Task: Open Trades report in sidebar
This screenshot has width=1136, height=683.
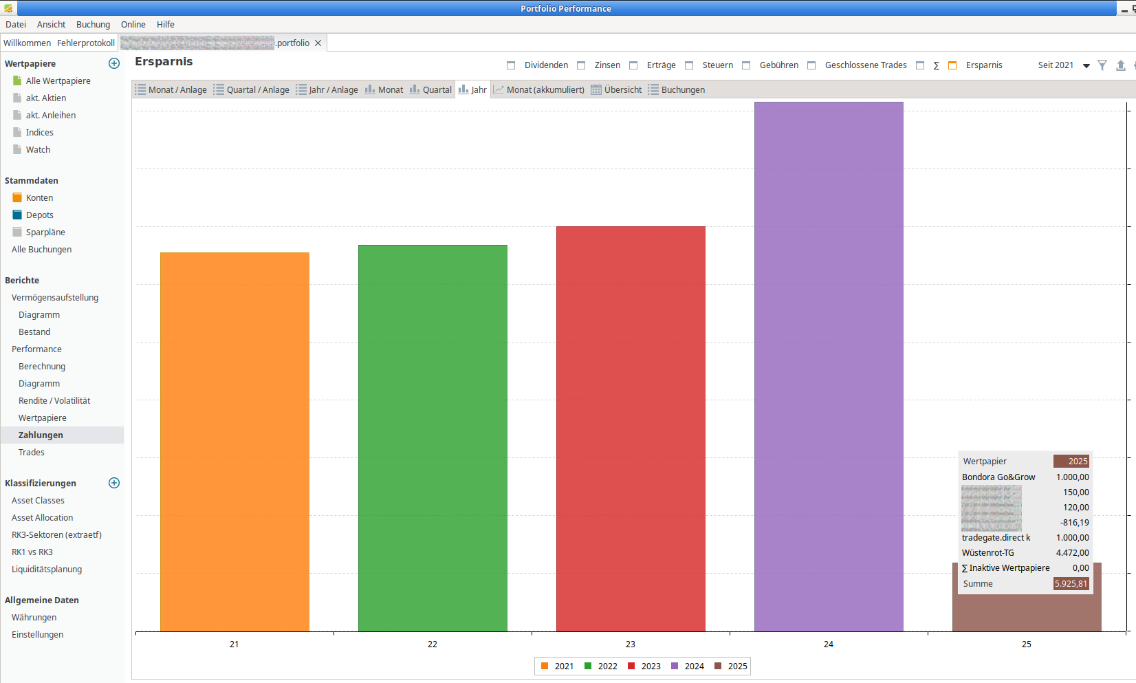Action: point(32,452)
